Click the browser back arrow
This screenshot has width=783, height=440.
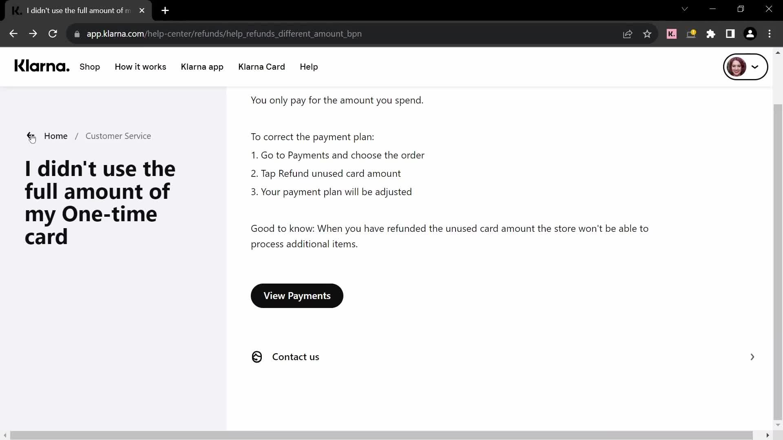tap(13, 34)
